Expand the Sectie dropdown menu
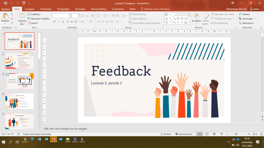The image size is (264, 148). pos(33,23)
